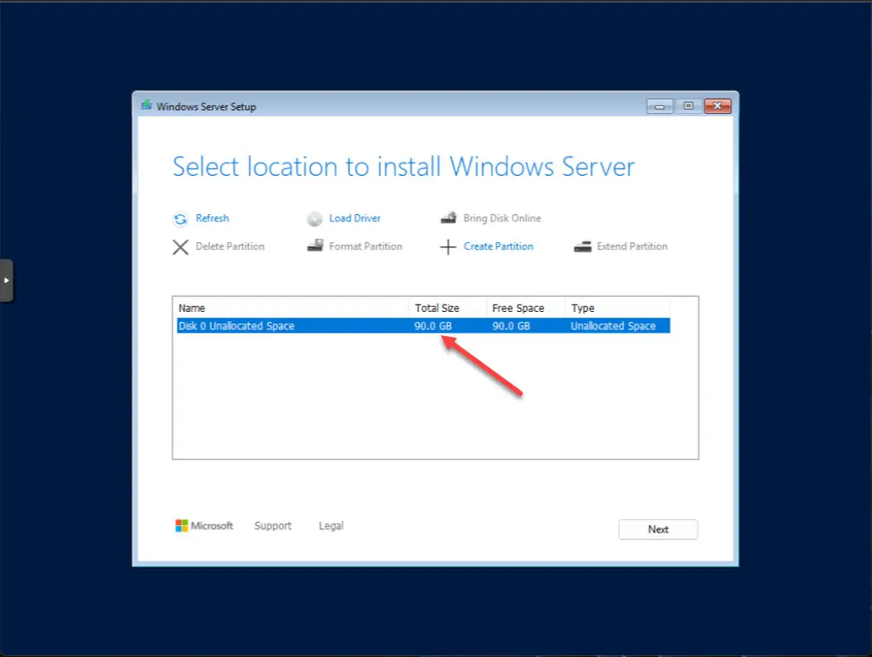The width and height of the screenshot is (872, 657).
Task: Choose the Create Partition link
Action: (x=499, y=246)
